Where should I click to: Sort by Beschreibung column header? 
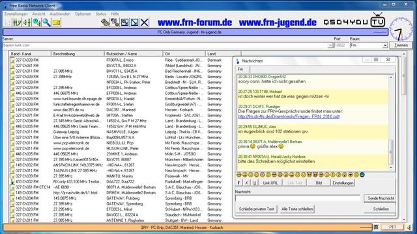(x=78, y=54)
